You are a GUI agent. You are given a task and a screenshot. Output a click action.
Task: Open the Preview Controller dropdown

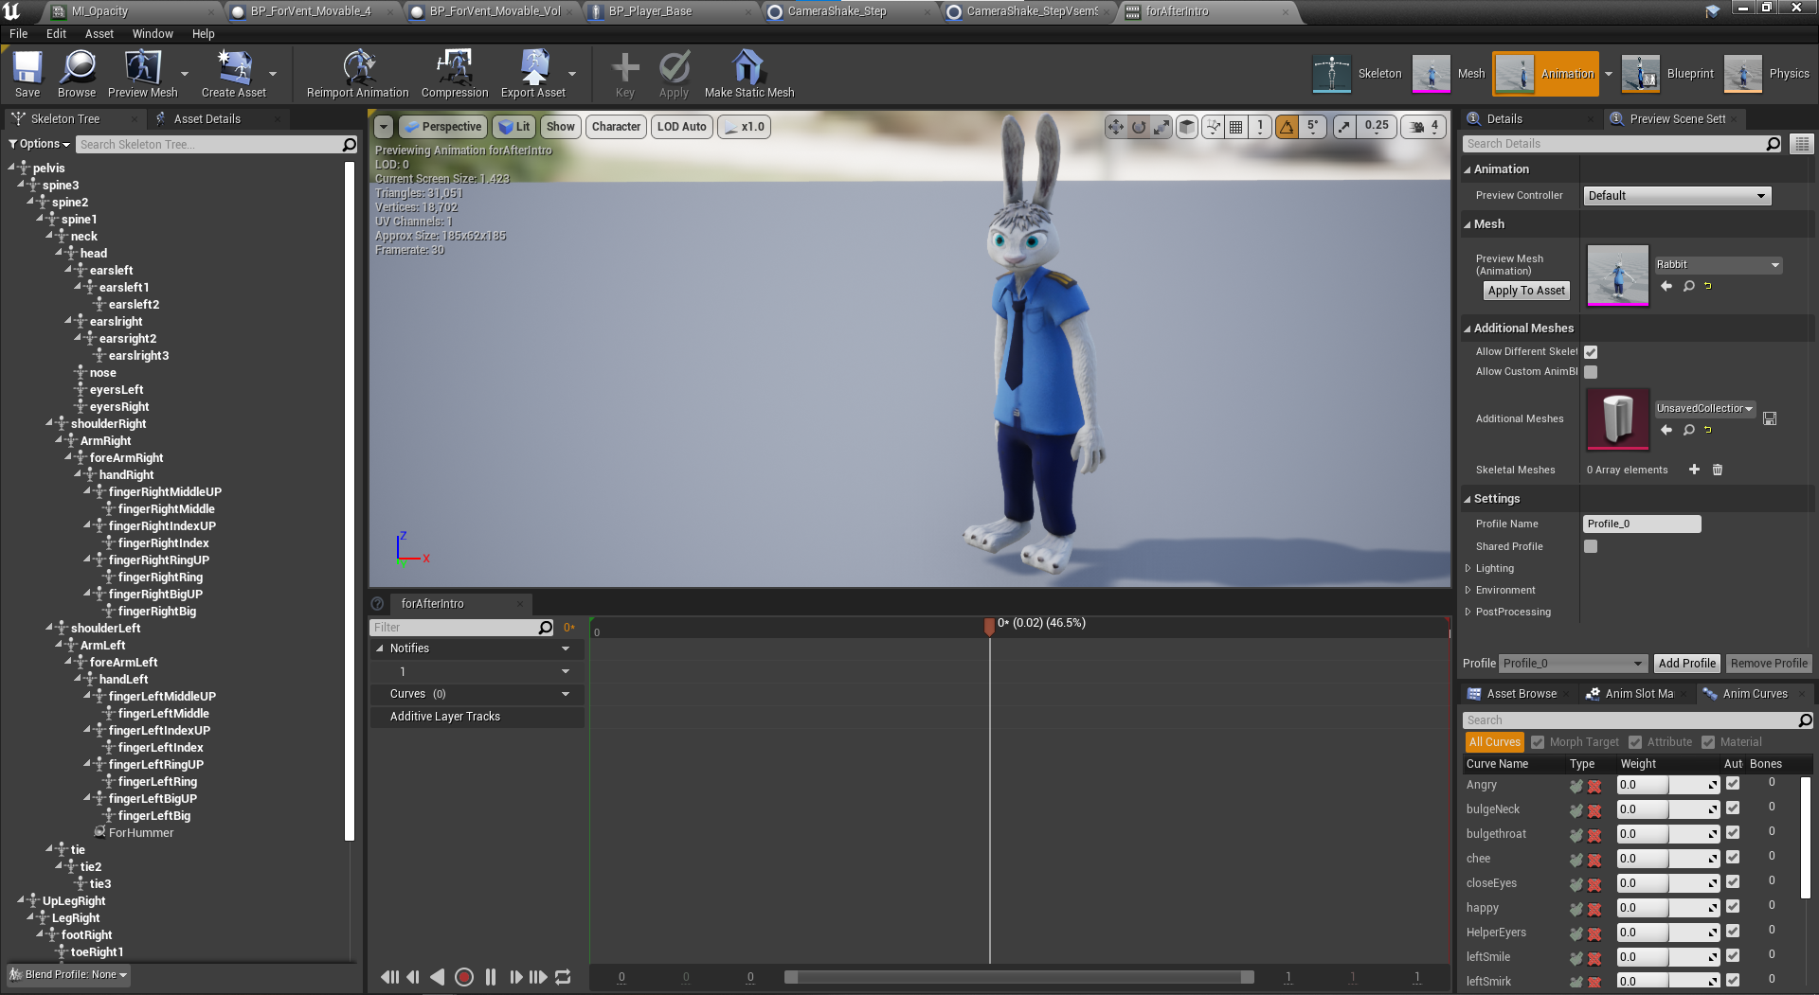tap(1677, 196)
